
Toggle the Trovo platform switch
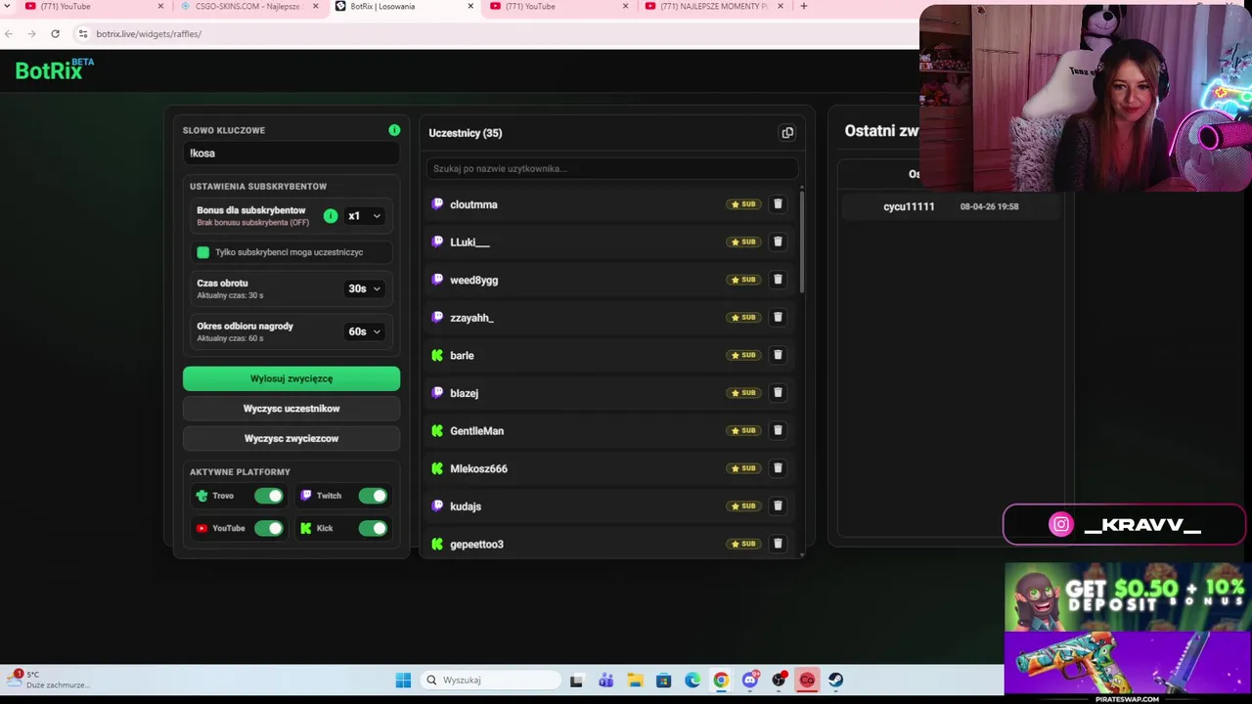268,496
